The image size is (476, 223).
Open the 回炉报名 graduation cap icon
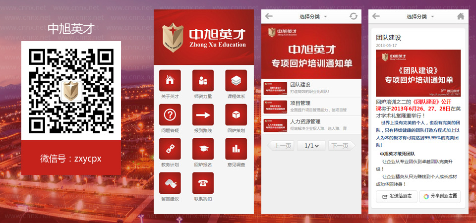203,149
